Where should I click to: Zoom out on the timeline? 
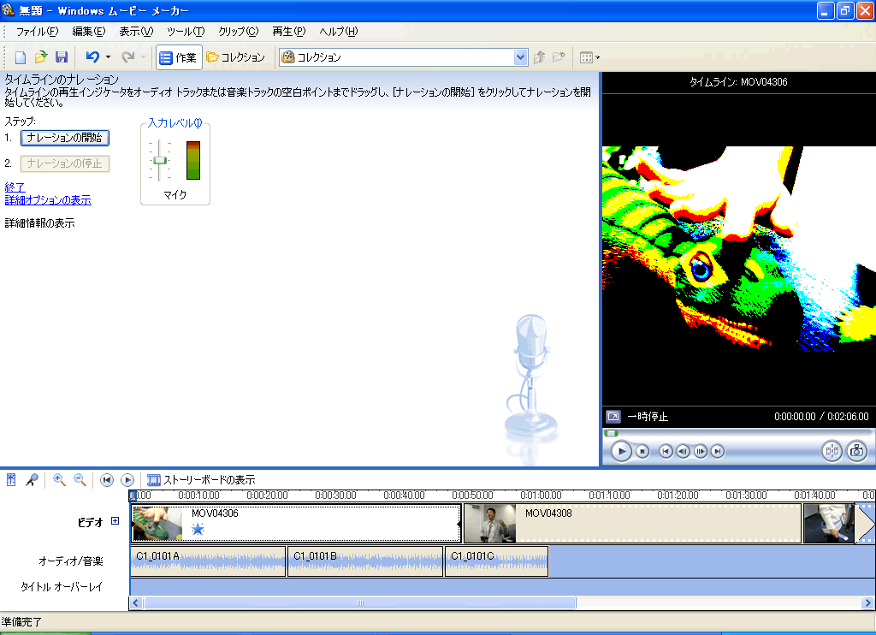(80, 480)
